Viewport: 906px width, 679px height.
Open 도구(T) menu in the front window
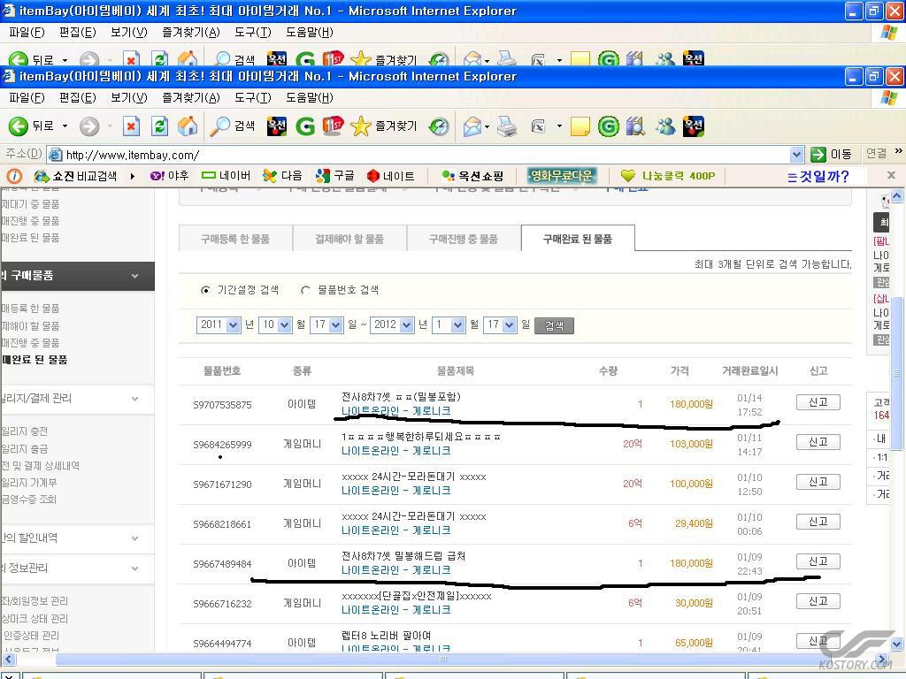[x=252, y=97]
